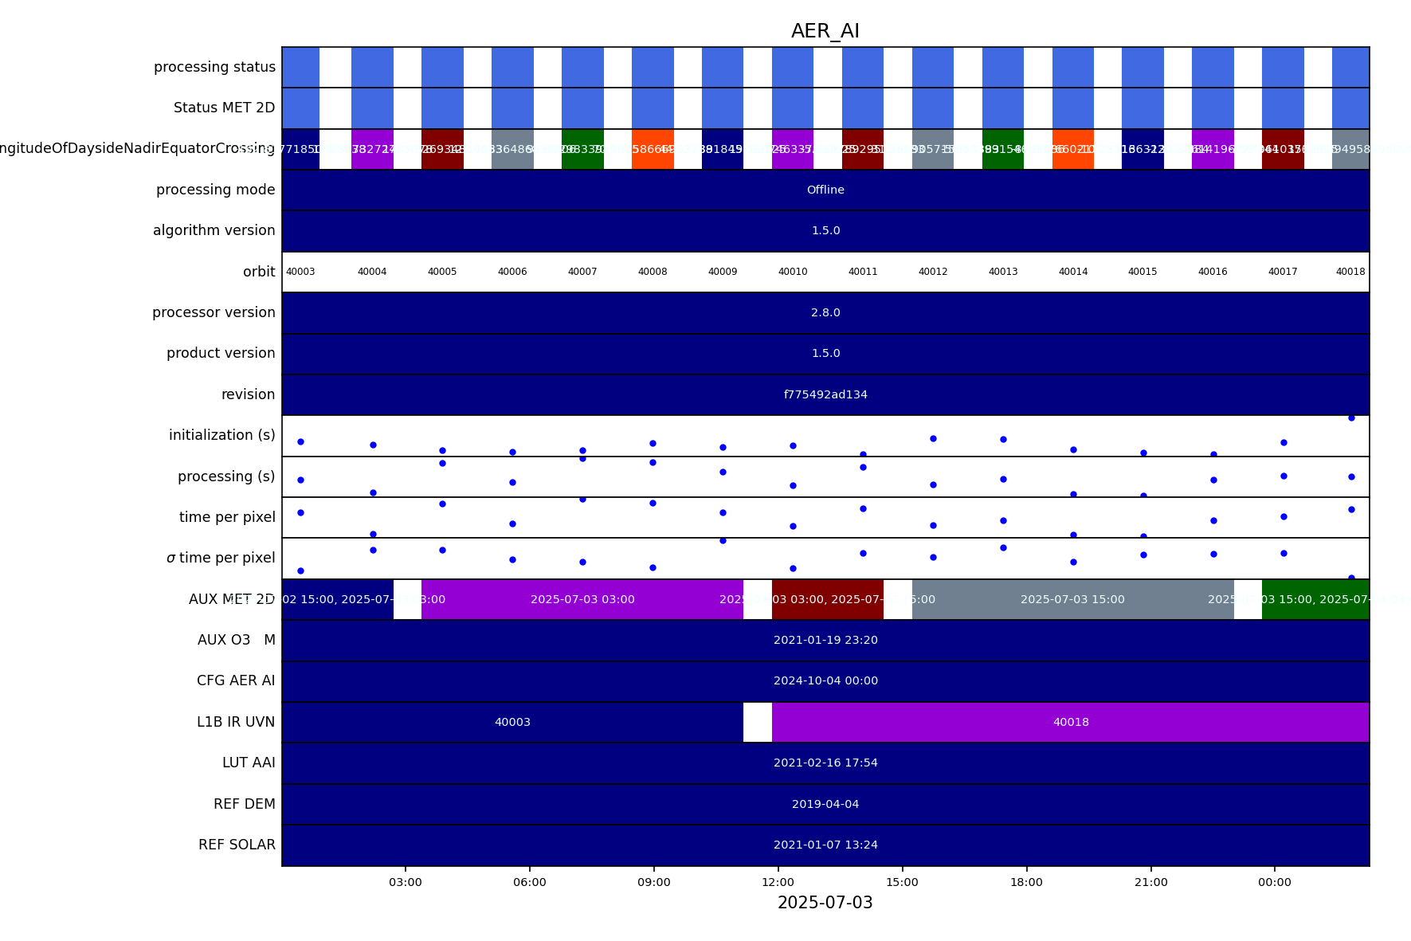
Task: Click the AER_AI chart title
Action: [825, 31]
